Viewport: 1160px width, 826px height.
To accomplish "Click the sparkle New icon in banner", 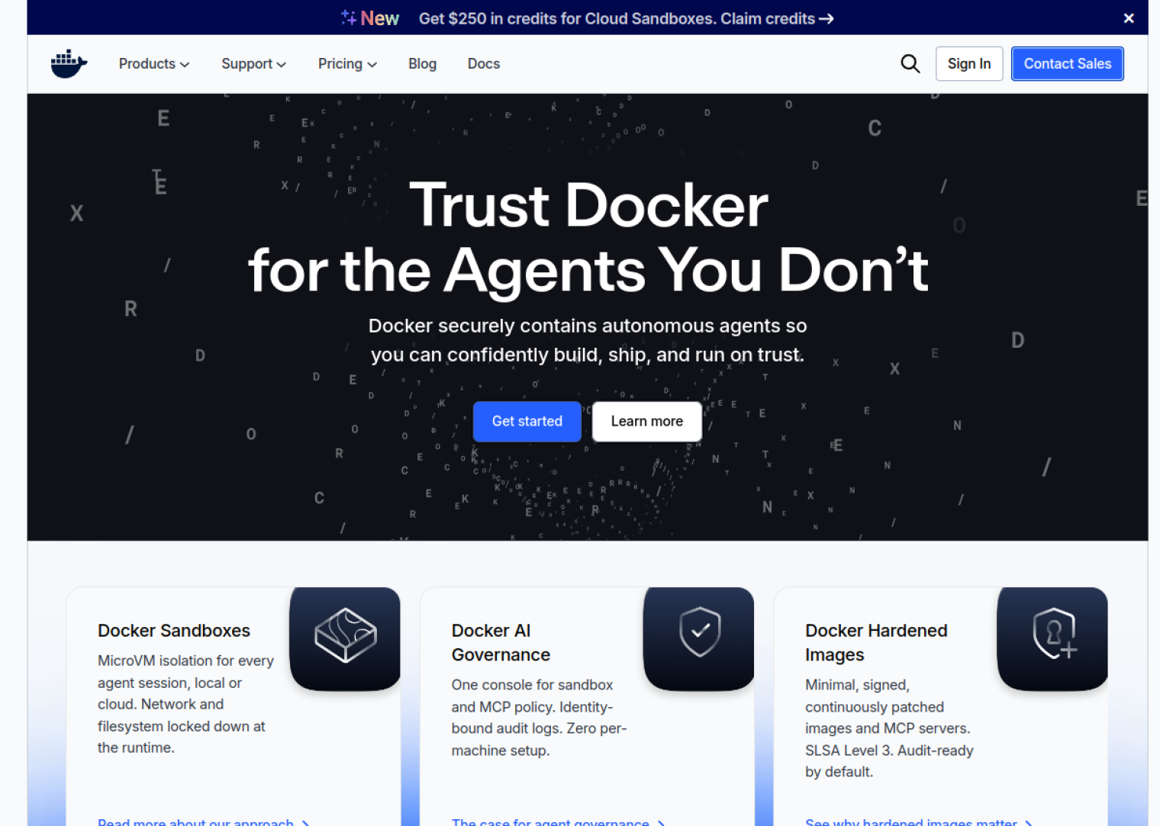I will coord(370,18).
